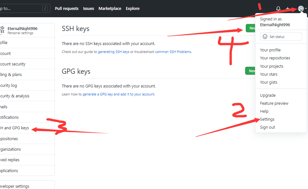Click New GPG key green button
The width and height of the screenshot is (308, 189).
pos(250,71)
